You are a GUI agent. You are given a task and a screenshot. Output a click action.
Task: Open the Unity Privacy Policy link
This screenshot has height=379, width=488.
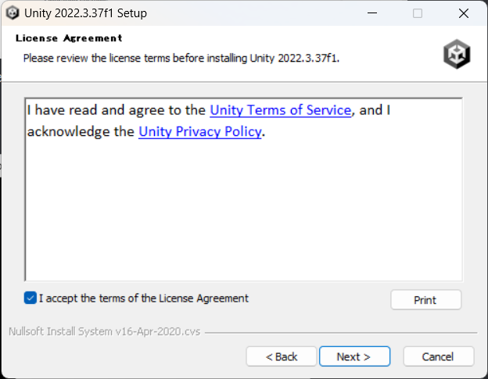tap(199, 131)
